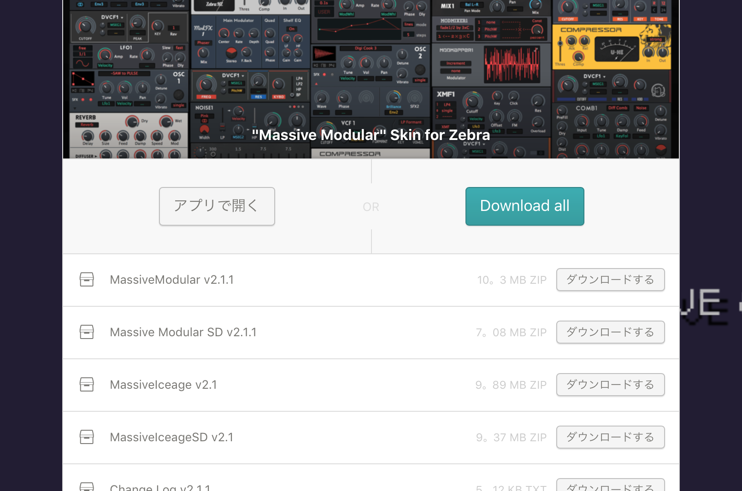Viewport: 742px width, 491px height.
Task: Download the Change Log v2.1.1 text file
Action: pos(610,485)
